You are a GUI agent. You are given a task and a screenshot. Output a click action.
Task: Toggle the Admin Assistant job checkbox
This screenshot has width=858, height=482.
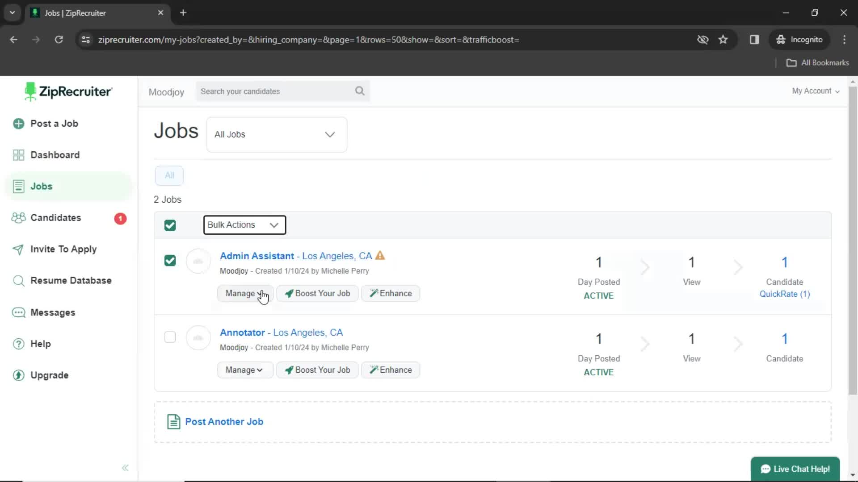[170, 260]
